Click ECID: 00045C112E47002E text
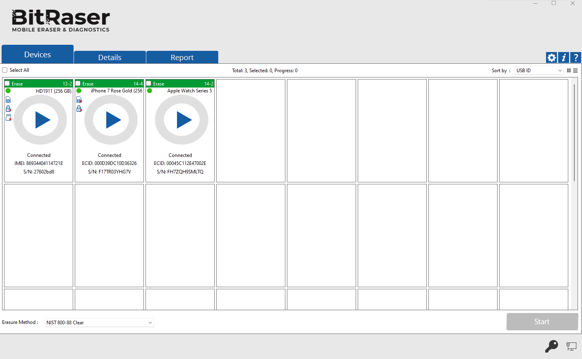This screenshot has height=359, width=582. pyautogui.click(x=180, y=163)
